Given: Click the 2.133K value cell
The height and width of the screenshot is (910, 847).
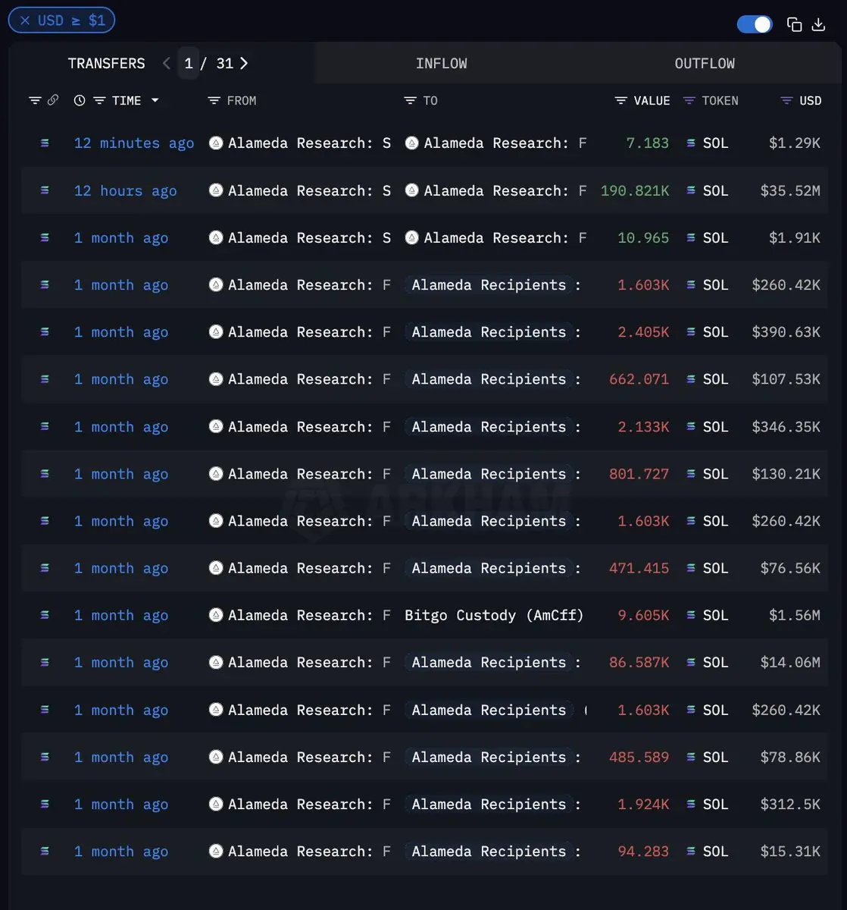Looking at the screenshot, I should [x=644, y=426].
